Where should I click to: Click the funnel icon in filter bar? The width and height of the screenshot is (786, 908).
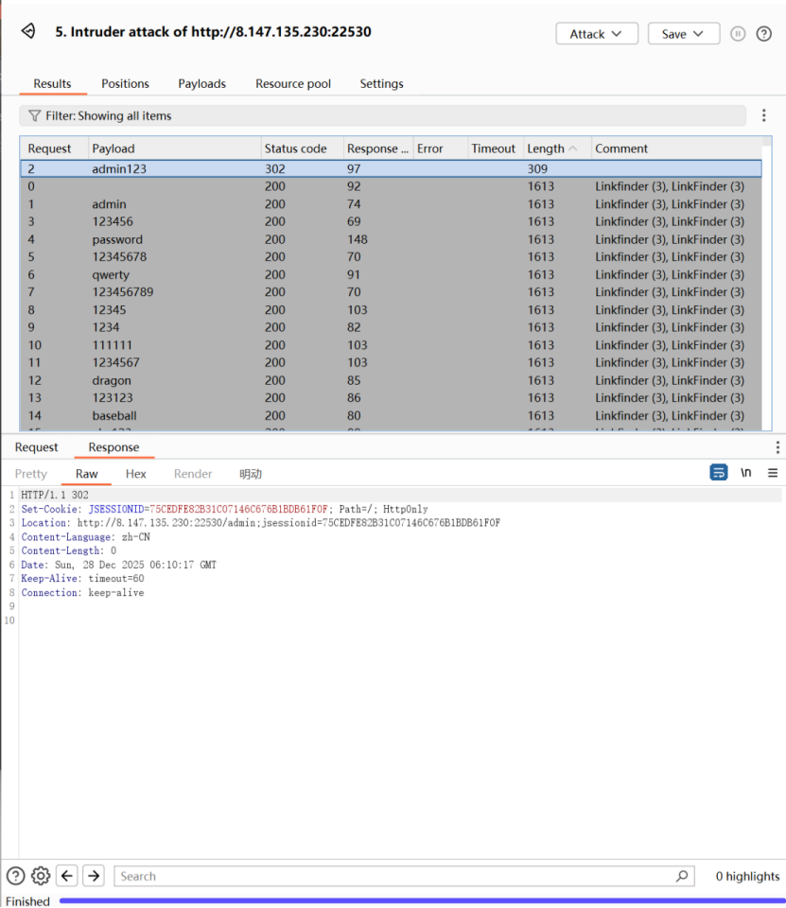[35, 116]
